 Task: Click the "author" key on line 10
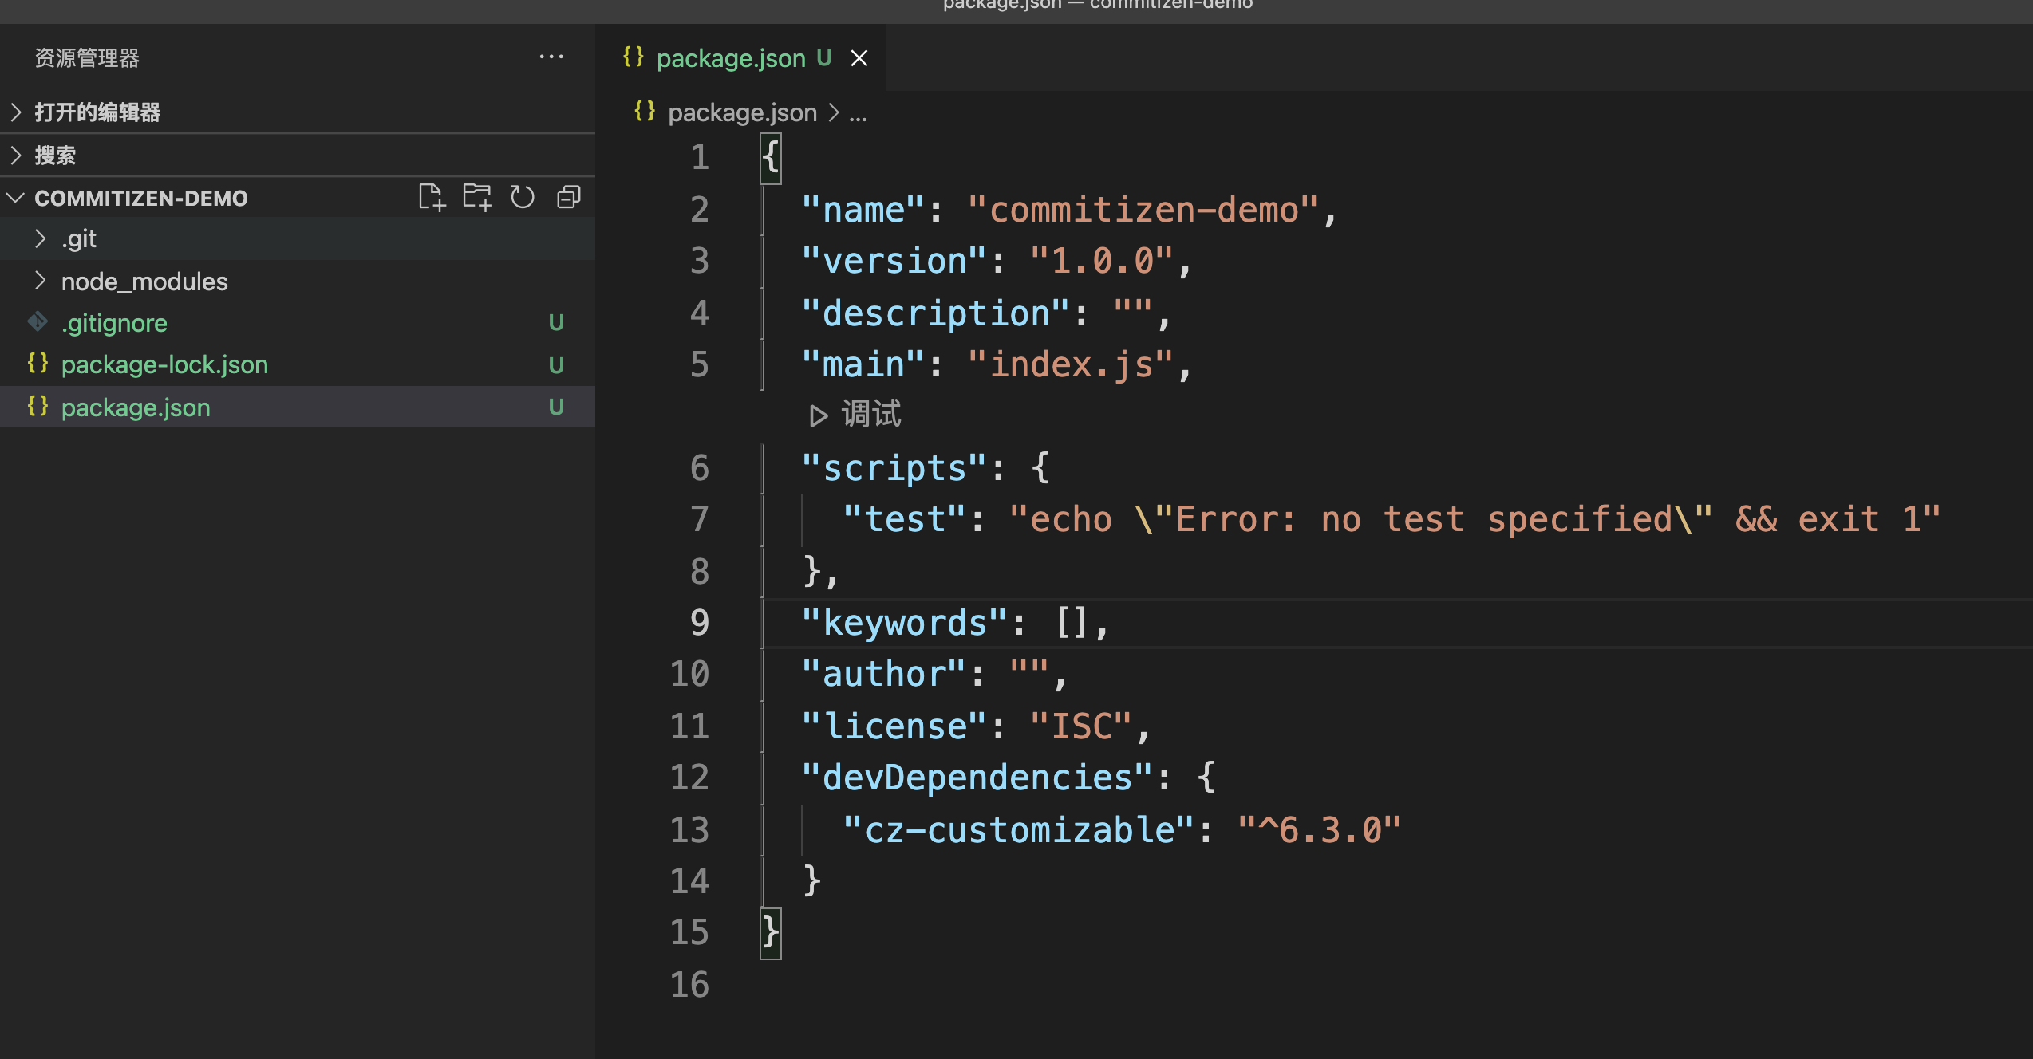883,674
